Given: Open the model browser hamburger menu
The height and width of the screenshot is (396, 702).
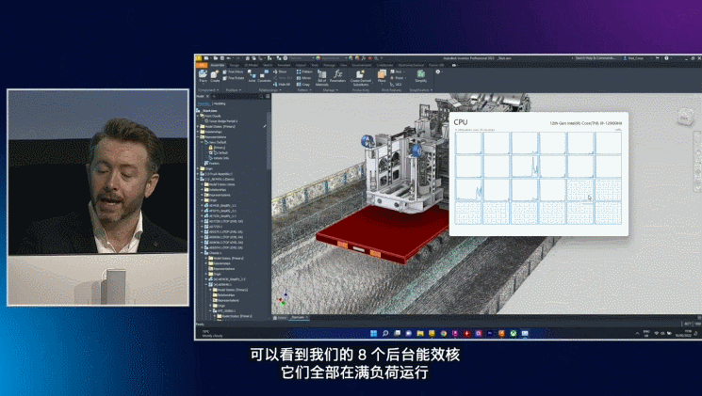Looking at the screenshot, I should (268, 96).
